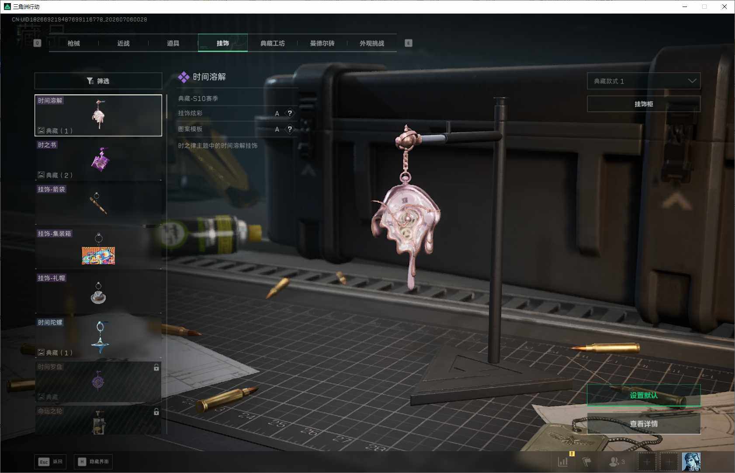The image size is (735, 473).
Task: Click the 设置默认 button
Action: tap(644, 395)
